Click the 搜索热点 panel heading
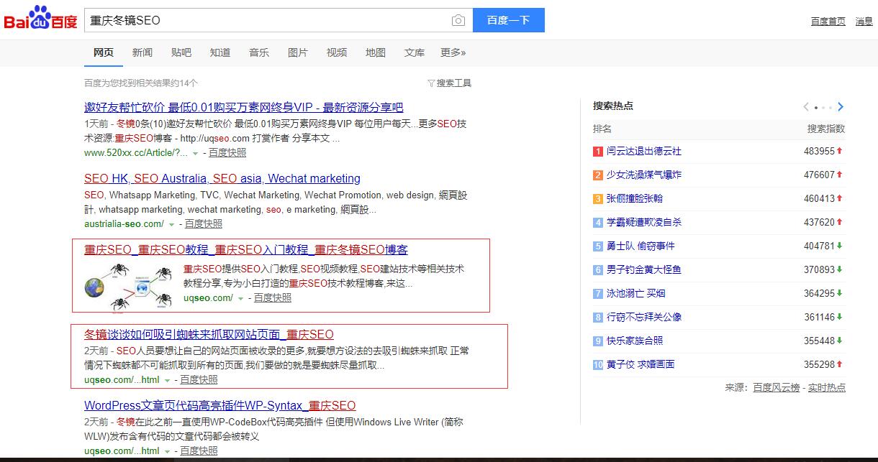 (x=613, y=106)
